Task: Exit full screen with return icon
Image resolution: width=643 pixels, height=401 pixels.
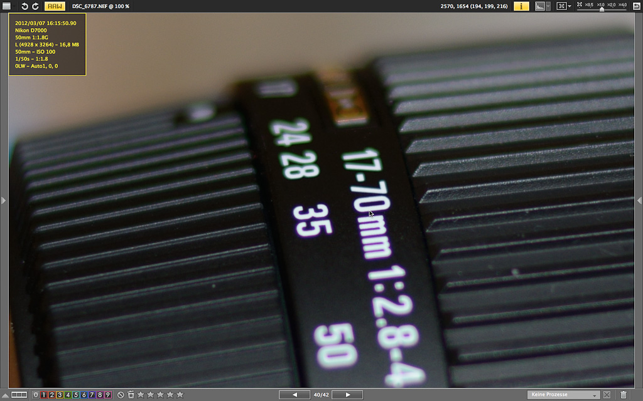Action: coord(636,6)
